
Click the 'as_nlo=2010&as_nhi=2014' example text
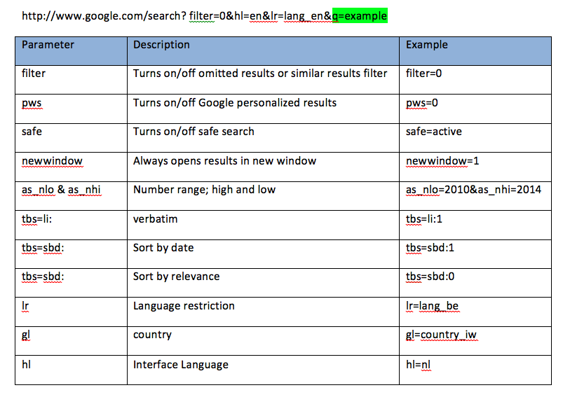point(473,190)
